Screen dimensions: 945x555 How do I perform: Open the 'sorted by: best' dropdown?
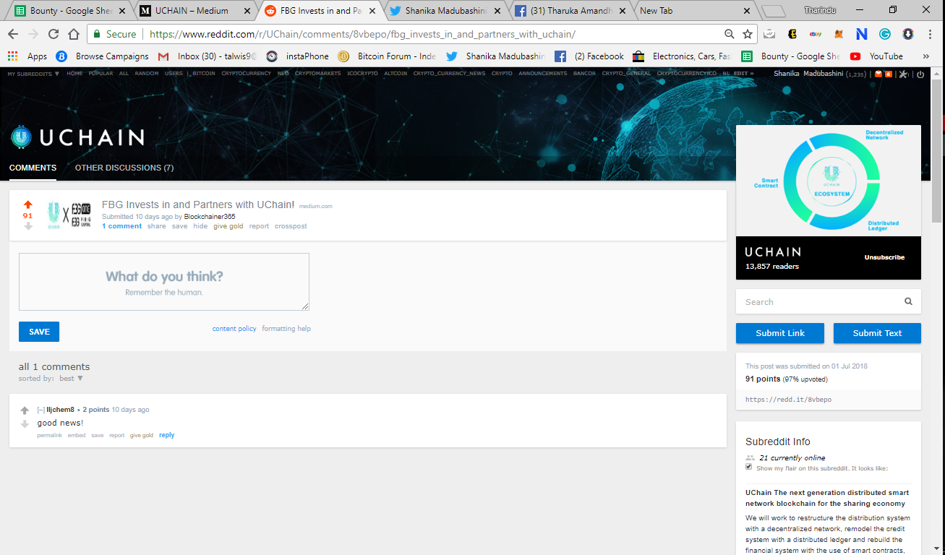click(70, 378)
